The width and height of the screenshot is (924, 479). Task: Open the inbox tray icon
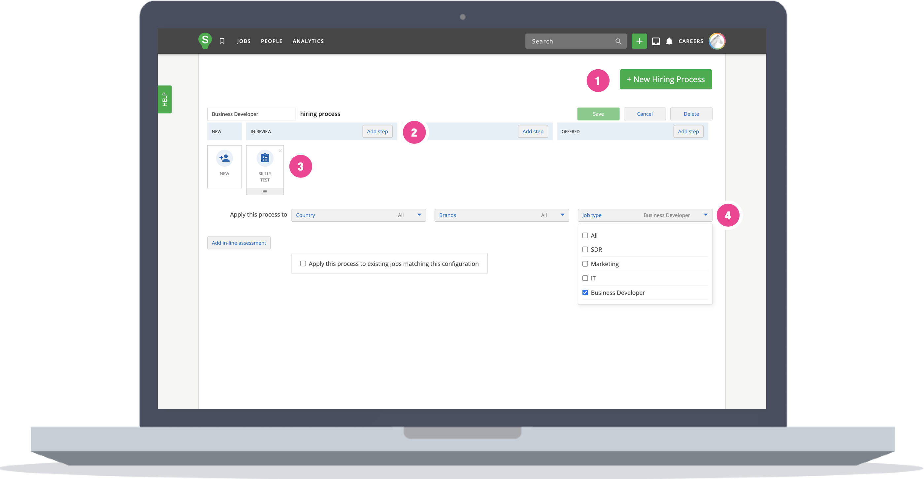656,41
